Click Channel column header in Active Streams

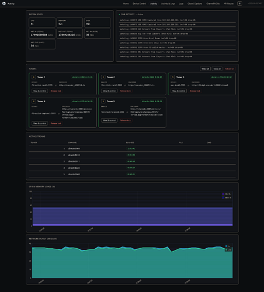tap(72, 142)
